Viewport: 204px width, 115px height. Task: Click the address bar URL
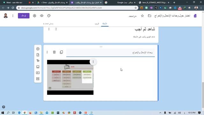62,8
